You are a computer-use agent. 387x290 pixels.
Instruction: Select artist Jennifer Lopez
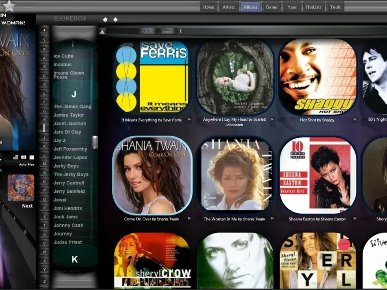pos(70,158)
